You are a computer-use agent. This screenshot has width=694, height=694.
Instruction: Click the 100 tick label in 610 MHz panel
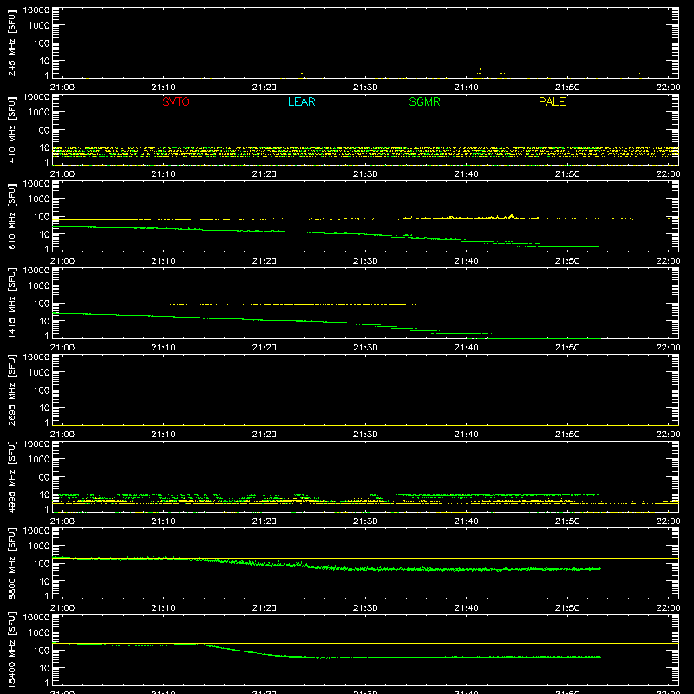tap(42, 217)
